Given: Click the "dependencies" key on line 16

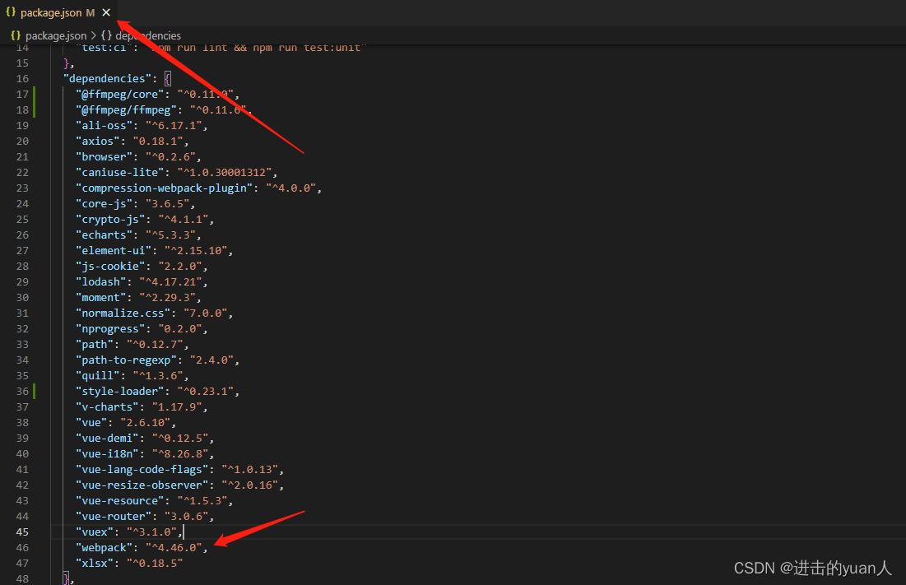Looking at the screenshot, I should 108,78.
